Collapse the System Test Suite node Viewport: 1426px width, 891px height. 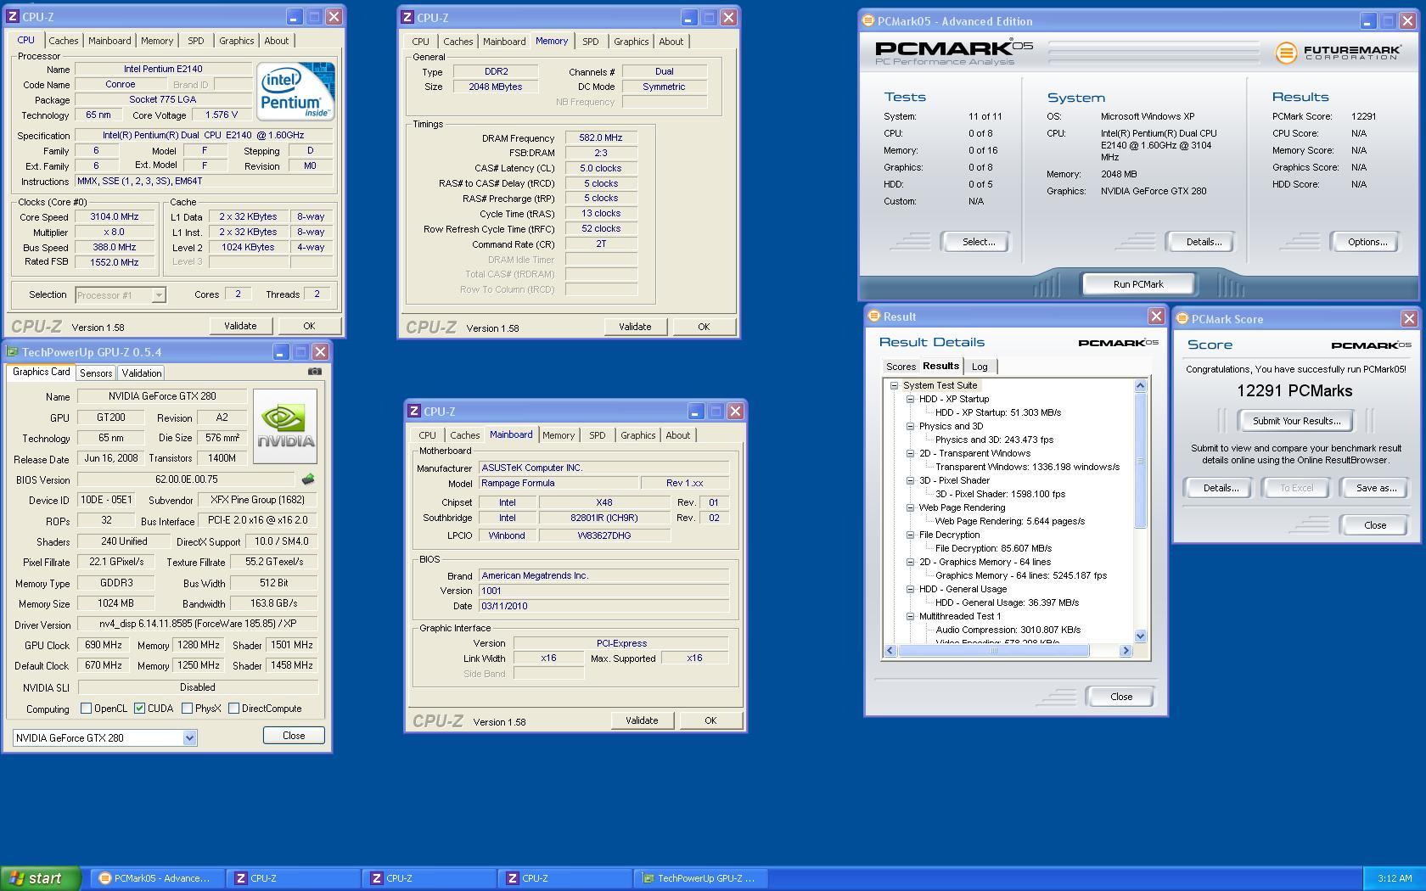point(894,385)
